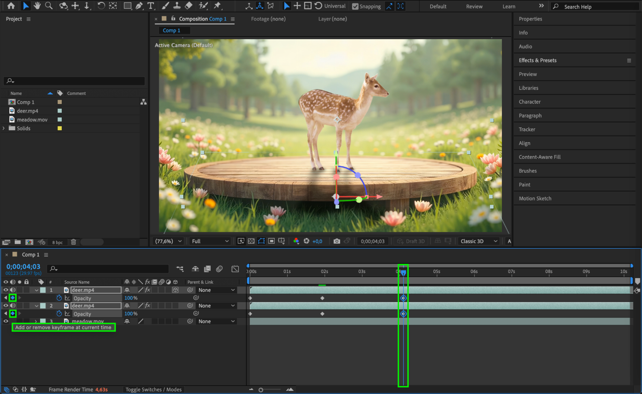Image resolution: width=642 pixels, height=394 pixels.
Task: Select the Zoom tool magnifier
Action: [x=49, y=6]
